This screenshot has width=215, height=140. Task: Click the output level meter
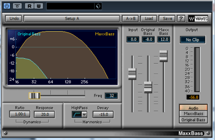pyautogui.click(x=197, y=69)
